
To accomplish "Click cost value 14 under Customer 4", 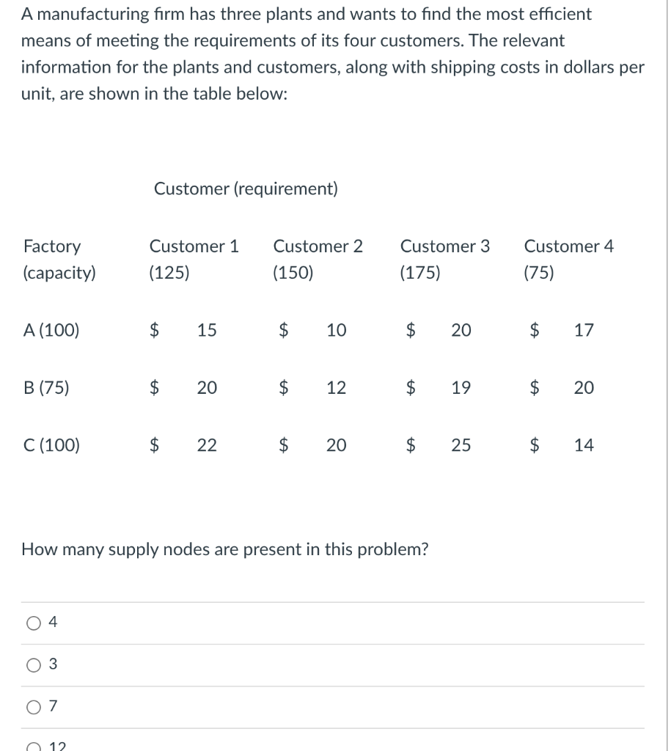I will (584, 444).
